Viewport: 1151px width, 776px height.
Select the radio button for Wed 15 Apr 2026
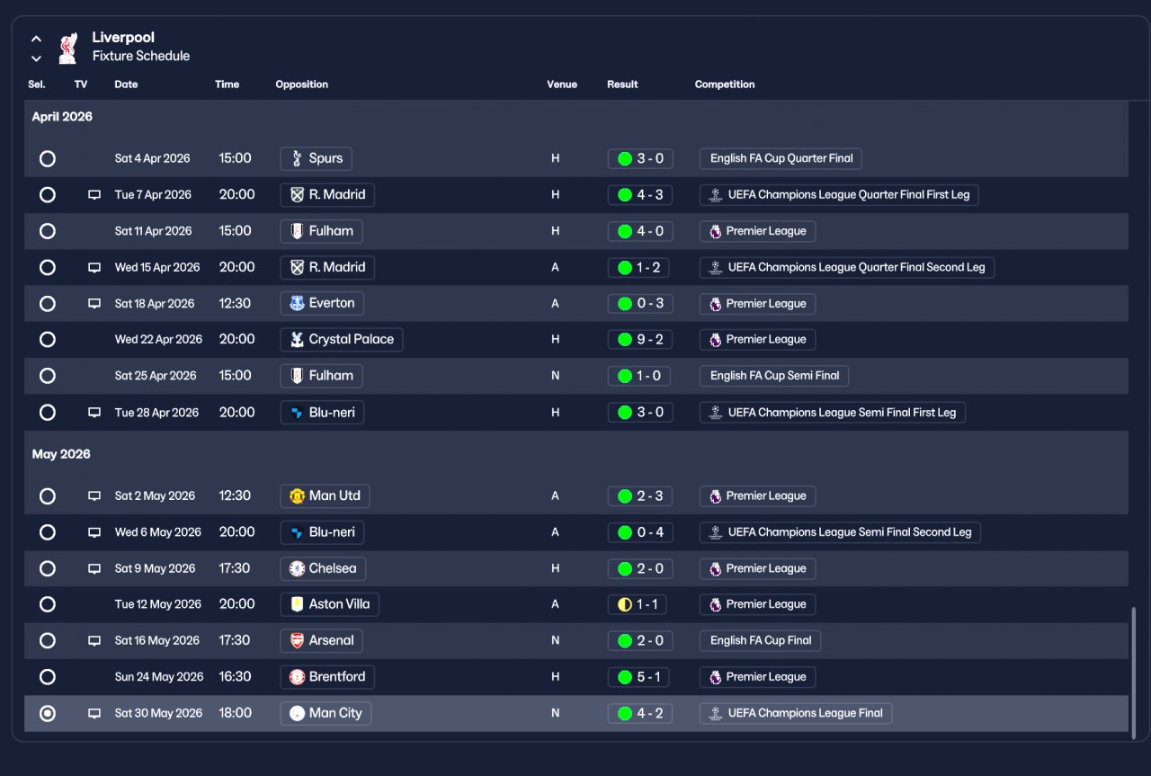[48, 268]
